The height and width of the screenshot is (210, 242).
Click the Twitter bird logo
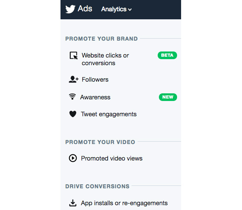coord(70,9)
